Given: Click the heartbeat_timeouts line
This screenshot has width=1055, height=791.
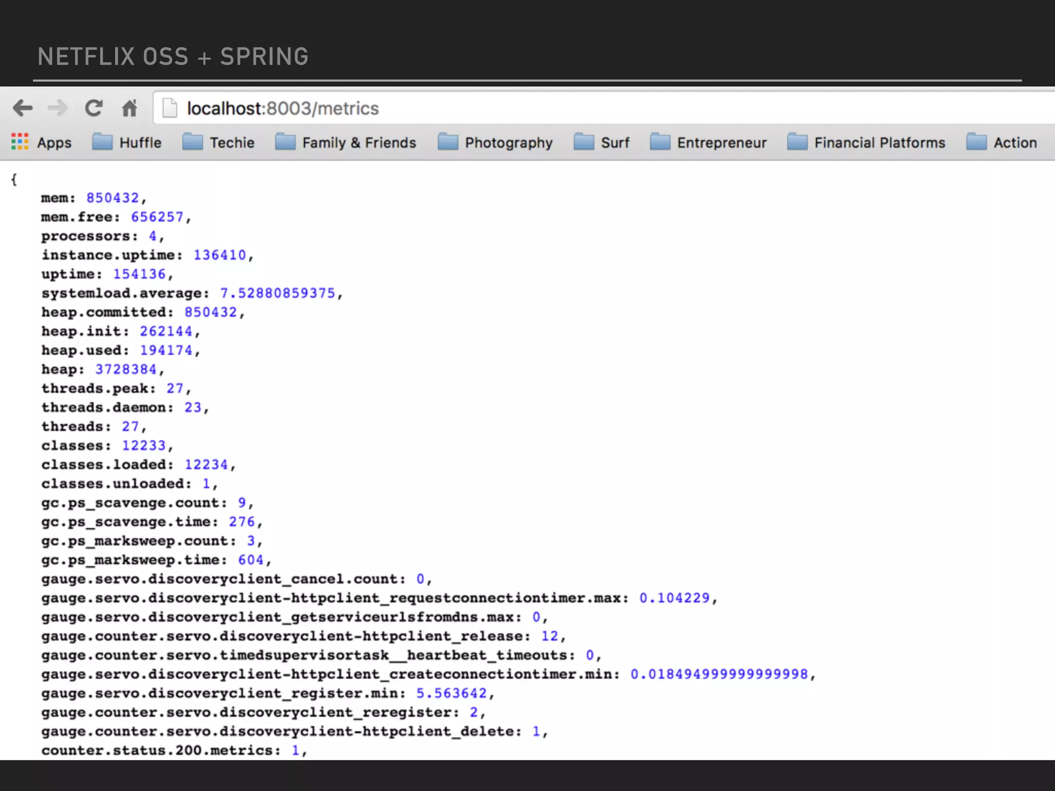Looking at the screenshot, I should pyautogui.click(x=321, y=655).
